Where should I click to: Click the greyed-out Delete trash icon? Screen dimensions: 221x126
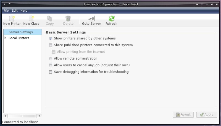pyautogui.click(x=68, y=19)
